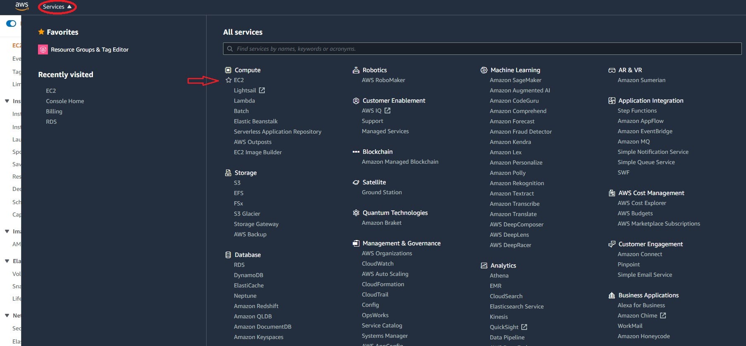Open AWS RoboMaker
Viewport: 746px width, 346px height.
[383, 80]
